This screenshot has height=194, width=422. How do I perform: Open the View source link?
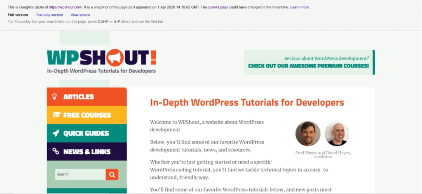pyautogui.click(x=80, y=15)
